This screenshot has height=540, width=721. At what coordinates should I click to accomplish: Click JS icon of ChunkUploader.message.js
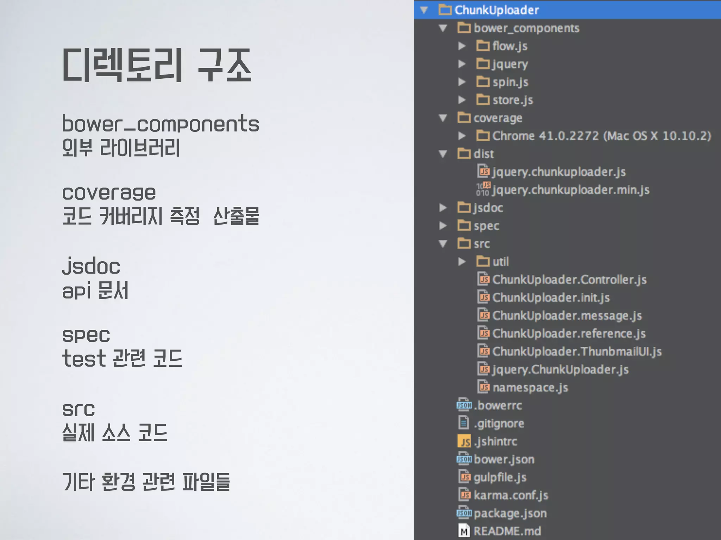pyautogui.click(x=484, y=315)
